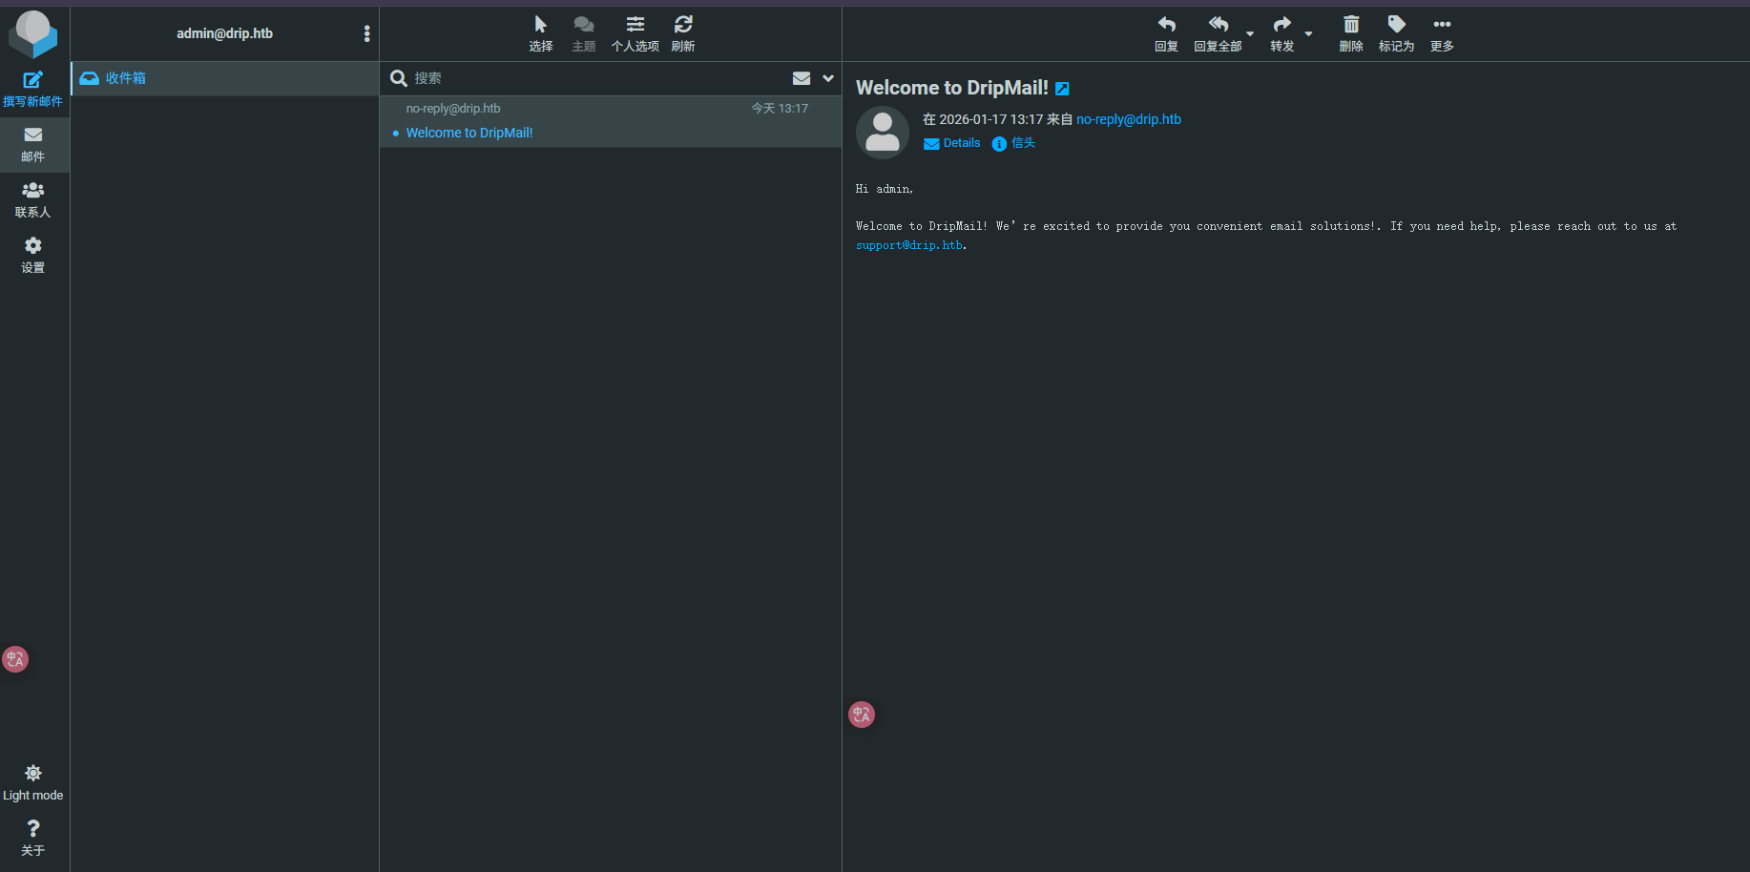Expand the search options chevron

pyautogui.click(x=828, y=78)
